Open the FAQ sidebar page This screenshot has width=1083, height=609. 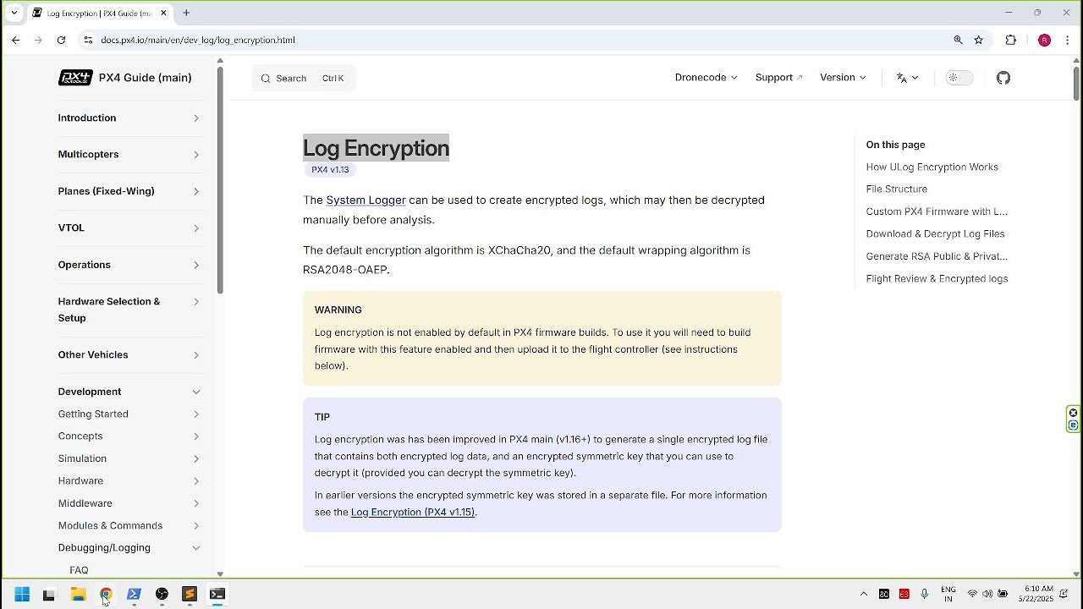click(x=79, y=570)
